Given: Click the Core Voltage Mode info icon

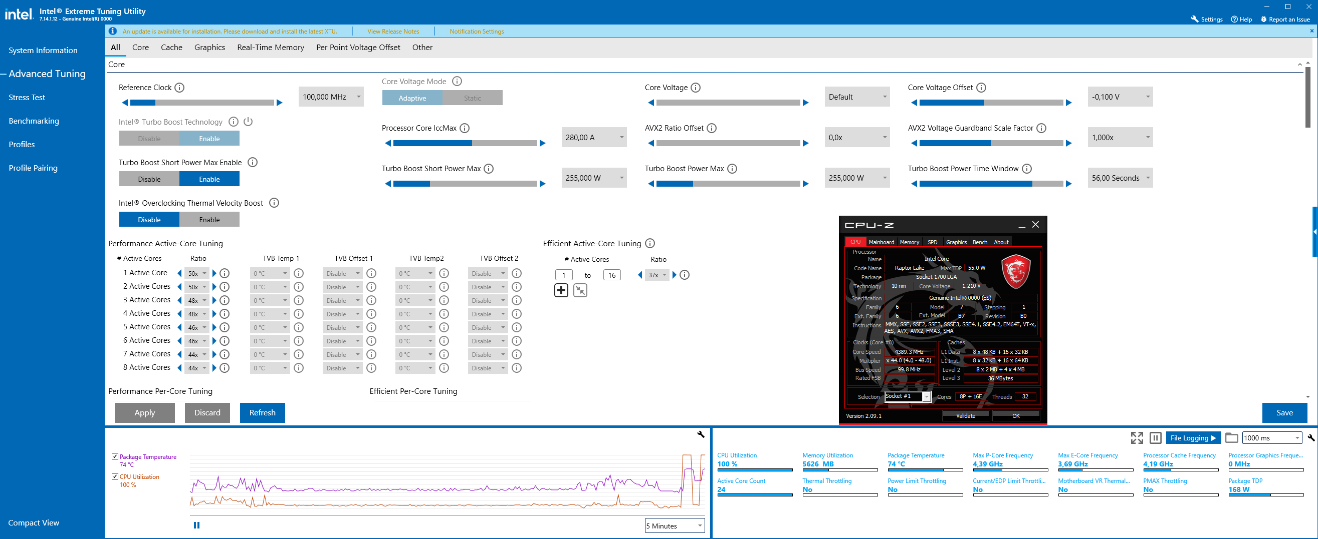Looking at the screenshot, I should pos(457,81).
